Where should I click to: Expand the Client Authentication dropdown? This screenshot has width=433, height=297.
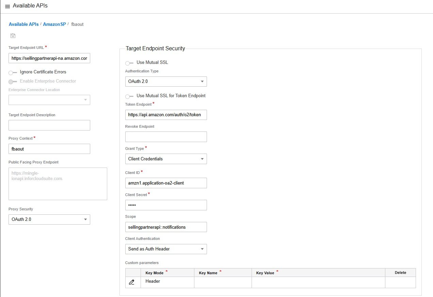[x=166, y=249]
